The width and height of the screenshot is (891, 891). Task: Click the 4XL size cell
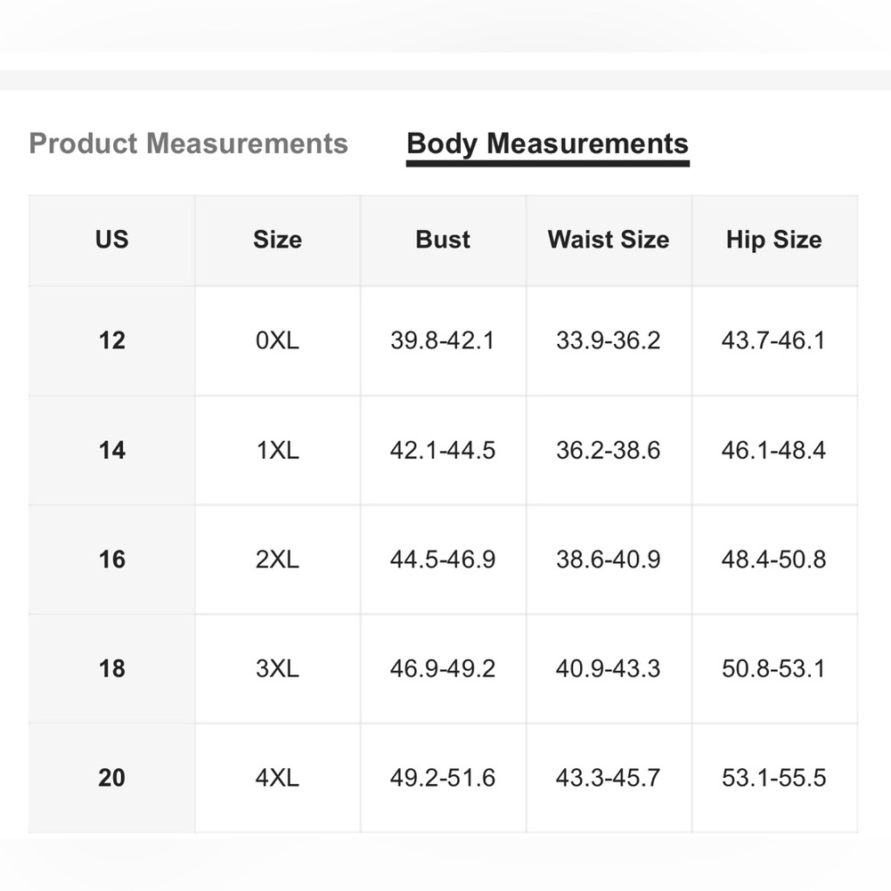pyautogui.click(x=277, y=777)
